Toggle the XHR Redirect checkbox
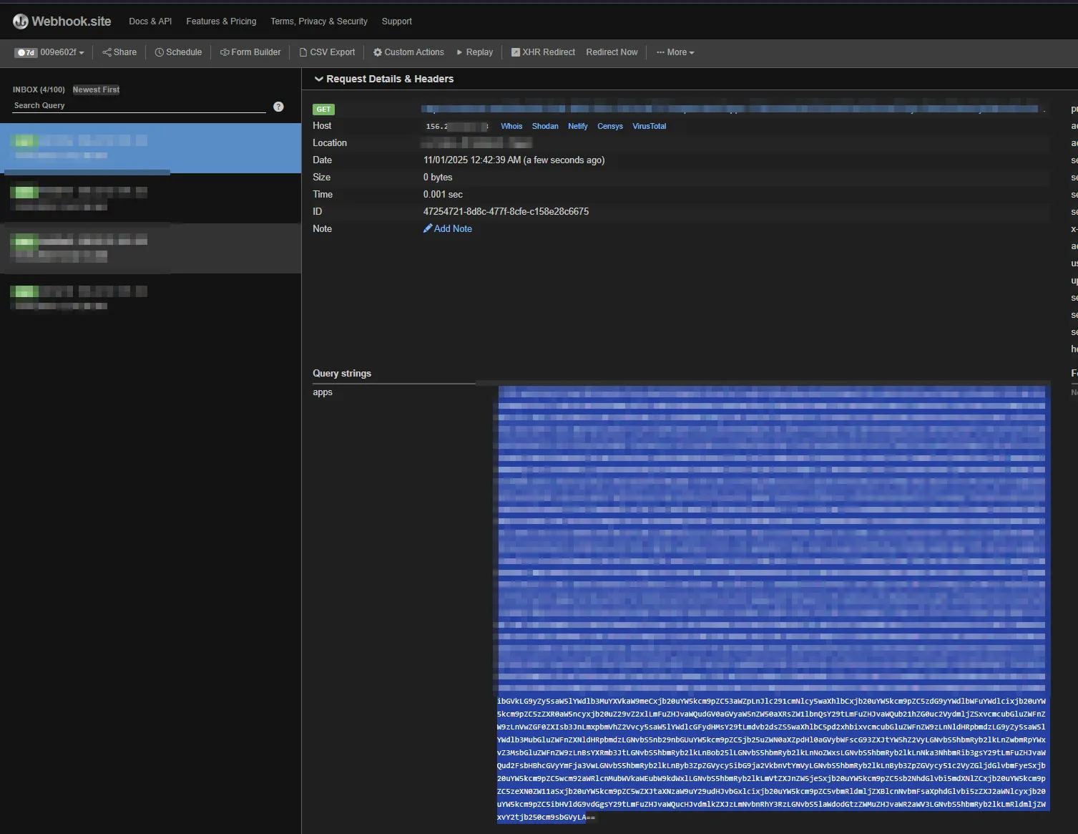Image resolution: width=1078 pixels, height=834 pixels. [515, 52]
